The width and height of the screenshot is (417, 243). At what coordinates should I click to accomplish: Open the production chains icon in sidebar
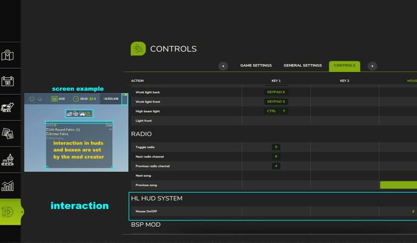tap(8, 160)
